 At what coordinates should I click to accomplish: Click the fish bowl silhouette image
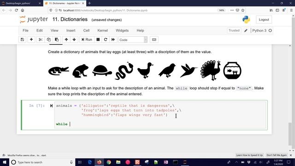pyautogui.click(x=232, y=71)
